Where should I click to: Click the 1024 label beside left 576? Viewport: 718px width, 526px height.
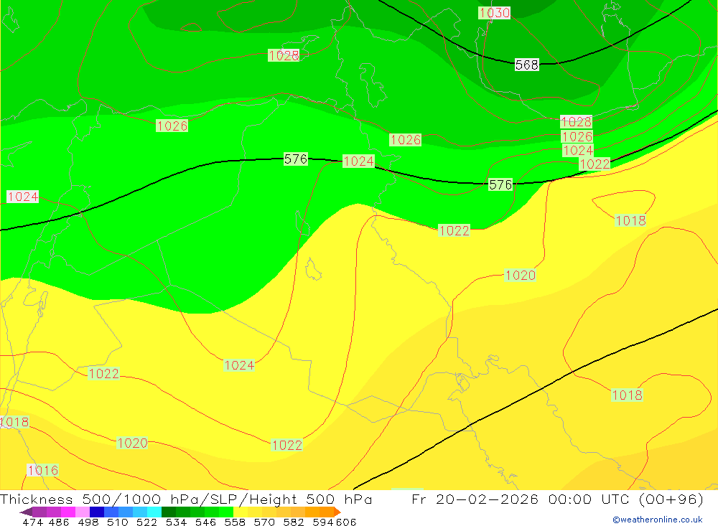pyautogui.click(x=358, y=161)
